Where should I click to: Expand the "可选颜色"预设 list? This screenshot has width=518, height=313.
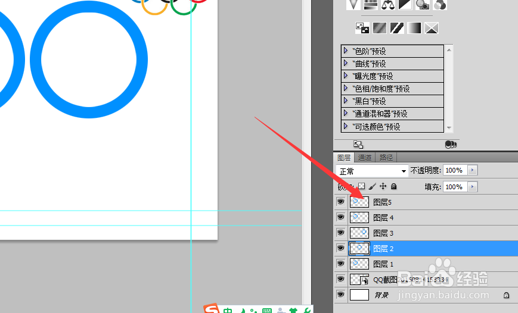tap(346, 126)
